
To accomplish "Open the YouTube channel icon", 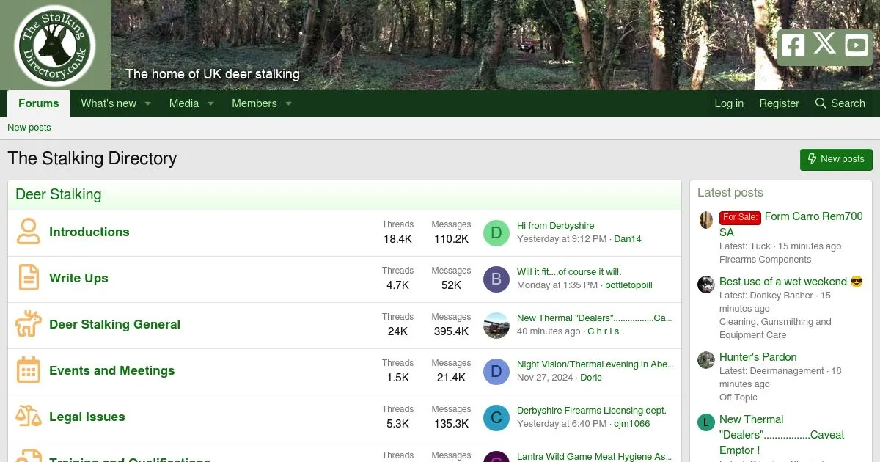I will (856, 45).
